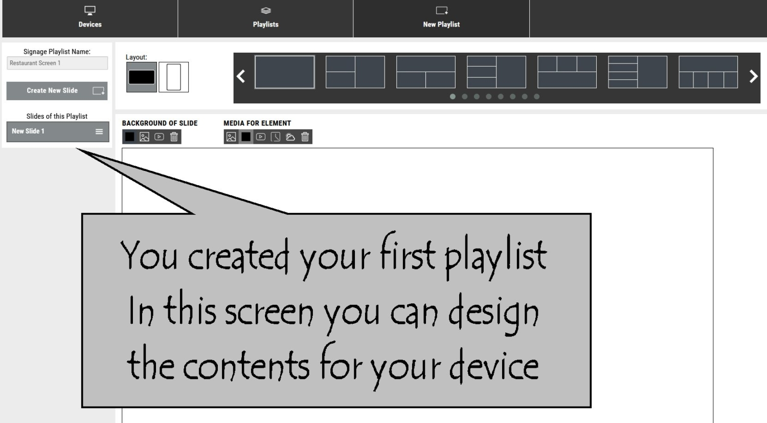
Task: Focus the Signage Playlist Name field
Action: click(x=57, y=63)
